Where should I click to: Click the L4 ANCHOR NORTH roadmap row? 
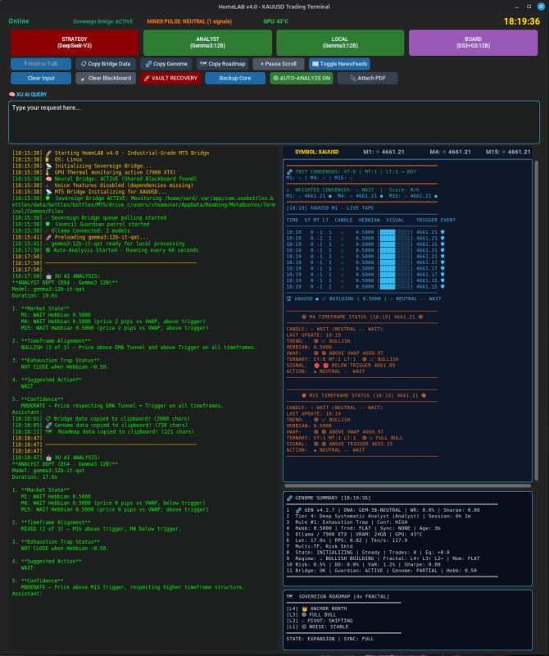point(316,608)
